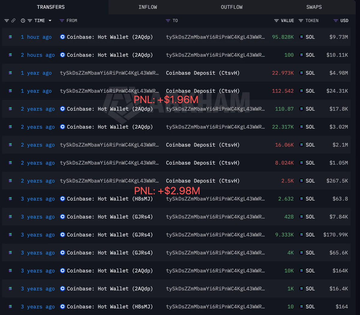This screenshot has height=315, width=360.
Task: Open Coinbase Deposit (CtsvH) in 2.5K row
Action: point(203,181)
